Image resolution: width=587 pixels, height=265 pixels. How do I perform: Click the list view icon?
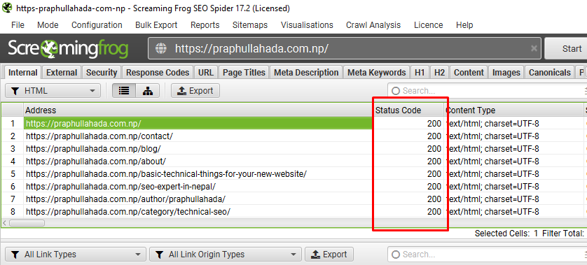pos(124,91)
